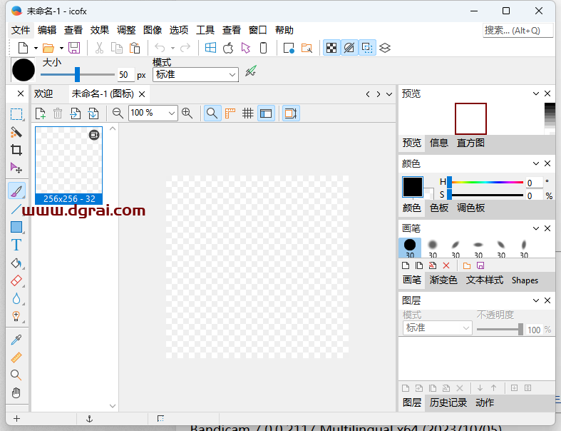
Task: Select the blur droplet tool
Action: click(16, 299)
